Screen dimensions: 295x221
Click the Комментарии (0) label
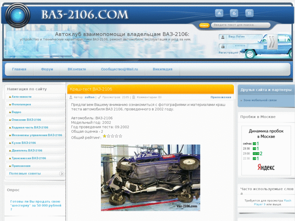149,97
